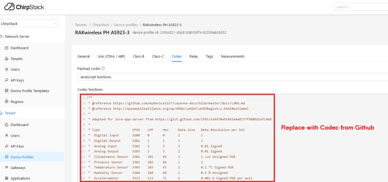The height and width of the screenshot is (182, 388).
Task: Open the Measurements tab
Action: (x=233, y=56)
